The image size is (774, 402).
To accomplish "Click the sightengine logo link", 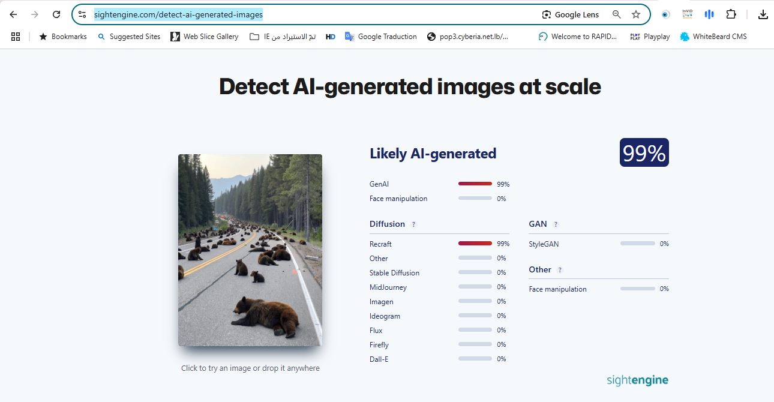I will [x=637, y=380].
